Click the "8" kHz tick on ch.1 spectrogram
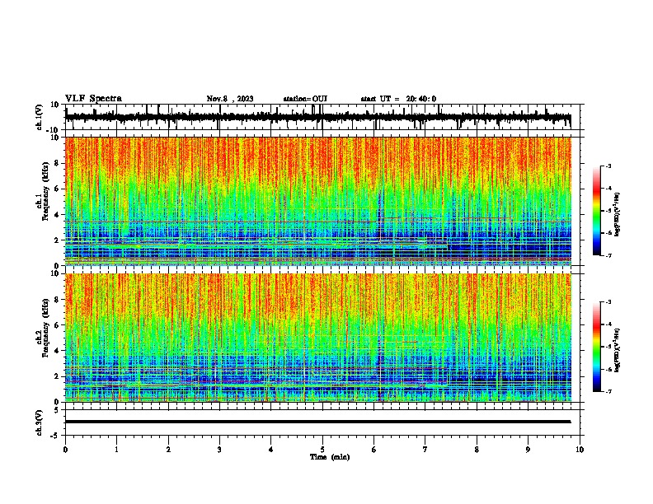This screenshot has width=653, height=504. point(57,163)
